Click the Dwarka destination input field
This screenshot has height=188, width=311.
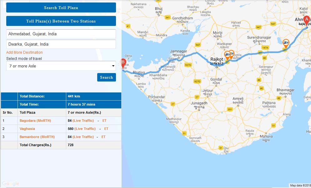[61, 44]
